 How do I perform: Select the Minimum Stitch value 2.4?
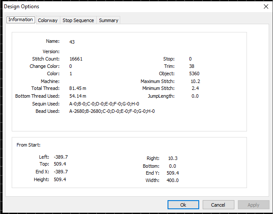tap(195, 88)
